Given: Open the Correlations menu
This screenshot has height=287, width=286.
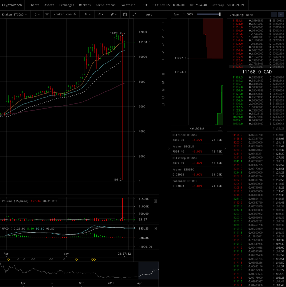Looking at the screenshot, I should coord(105,5).
